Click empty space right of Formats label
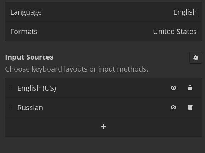This screenshot has width=205, height=153. pyautogui.click(x=94, y=32)
